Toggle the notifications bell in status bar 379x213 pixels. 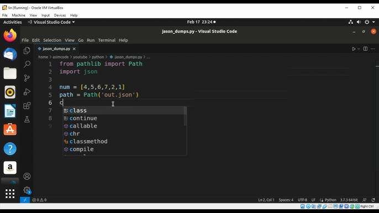click(373, 200)
